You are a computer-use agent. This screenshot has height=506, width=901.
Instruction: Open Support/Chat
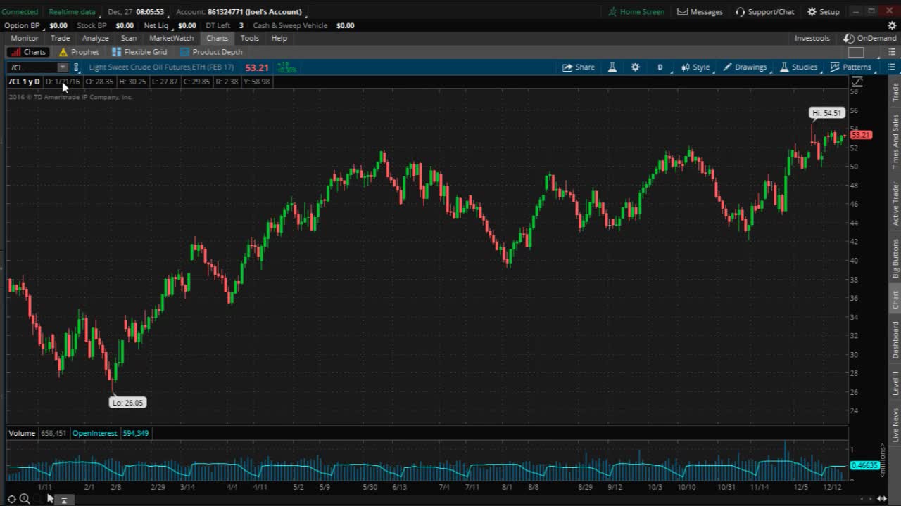click(x=764, y=12)
